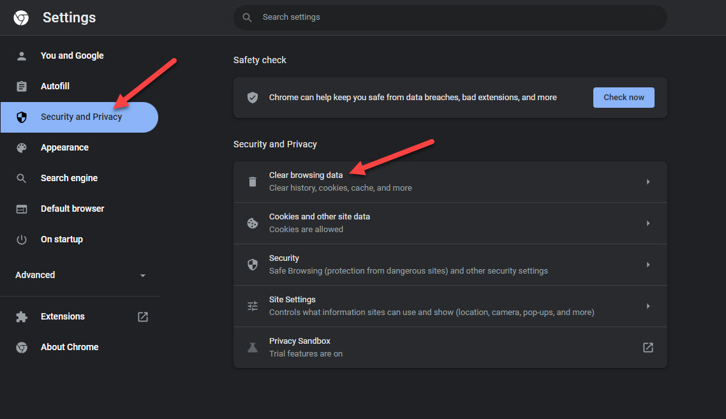This screenshot has height=419, width=726.
Task: Click the trash icon for Clear browsing data
Action: click(x=253, y=182)
